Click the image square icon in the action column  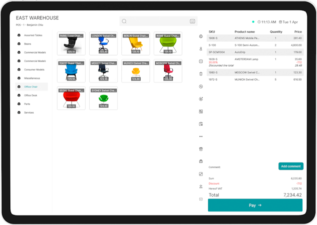[x=201, y=174]
